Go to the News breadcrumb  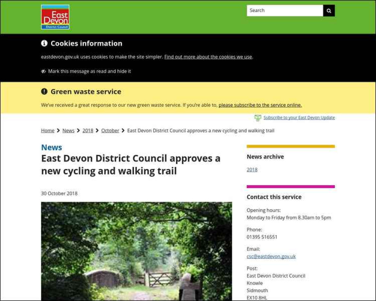click(x=68, y=131)
